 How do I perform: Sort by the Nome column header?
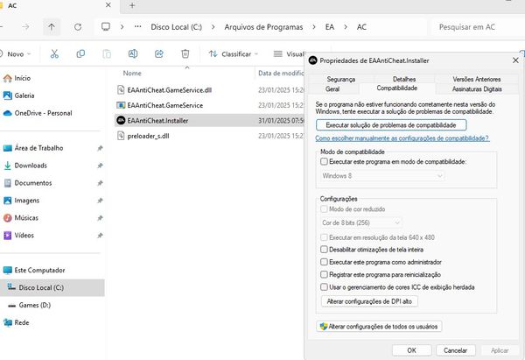(x=132, y=73)
